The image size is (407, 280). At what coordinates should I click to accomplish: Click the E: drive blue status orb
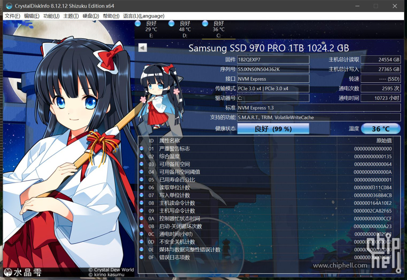(x=138, y=23)
